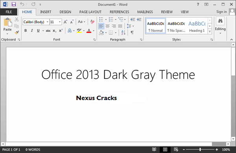Click the Borders icon
Screen dimensions: 236x153
click(111, 33)
